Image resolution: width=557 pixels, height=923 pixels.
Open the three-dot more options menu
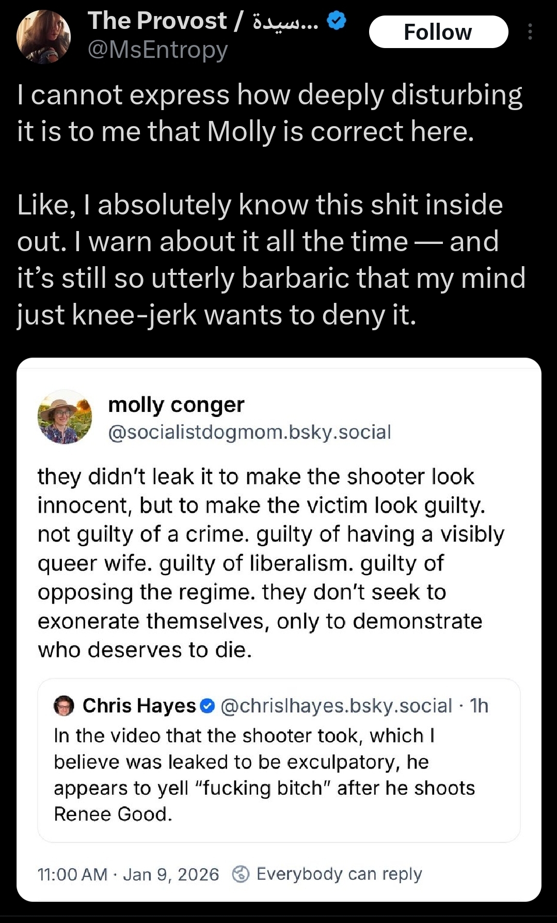pos(530,32)
